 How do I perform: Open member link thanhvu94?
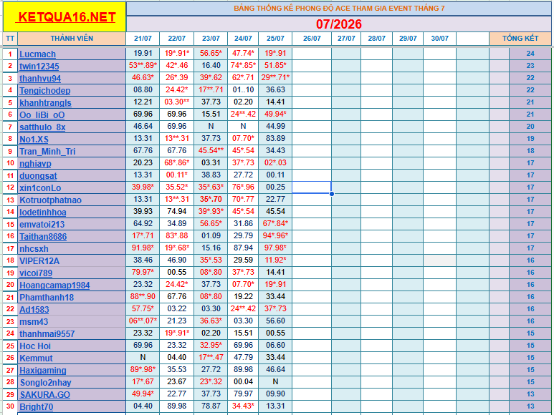coord(40,79)
